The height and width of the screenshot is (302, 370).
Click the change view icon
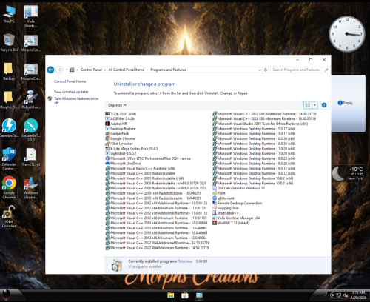[308, 105]
